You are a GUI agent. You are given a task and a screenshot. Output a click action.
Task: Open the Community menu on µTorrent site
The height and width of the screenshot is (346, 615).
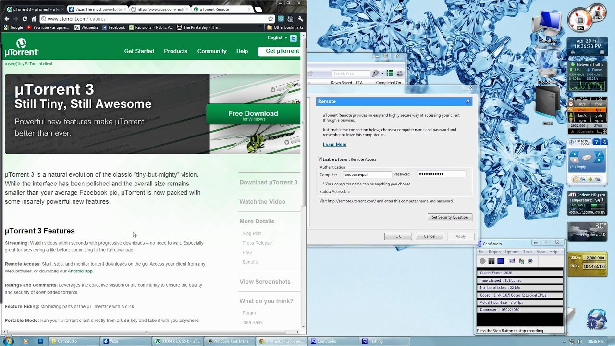212,51
